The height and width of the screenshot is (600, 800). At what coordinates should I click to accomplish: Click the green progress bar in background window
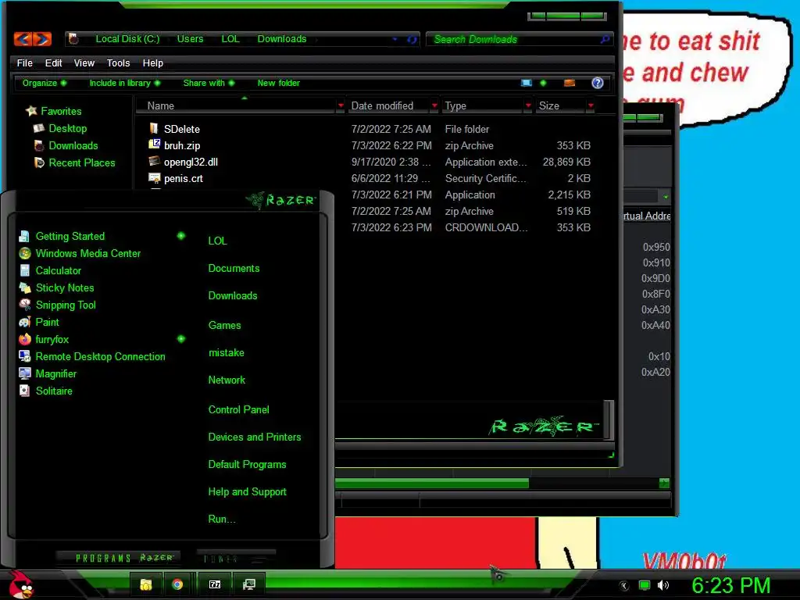coord(431,483)
